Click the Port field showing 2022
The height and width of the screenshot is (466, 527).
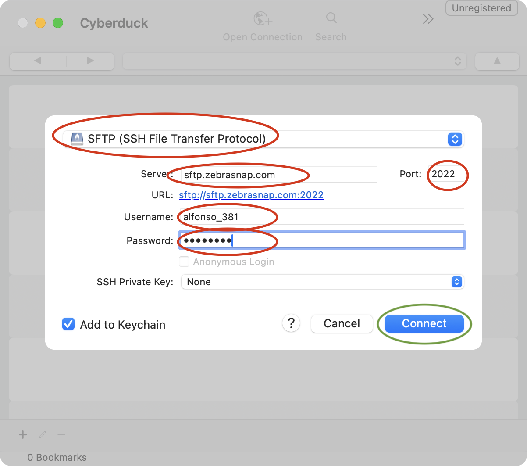pyautogui.click(x=446, y=174)
